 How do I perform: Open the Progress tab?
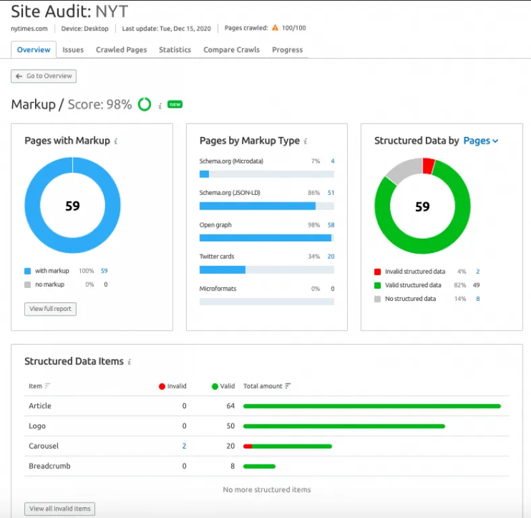point(288,50)
